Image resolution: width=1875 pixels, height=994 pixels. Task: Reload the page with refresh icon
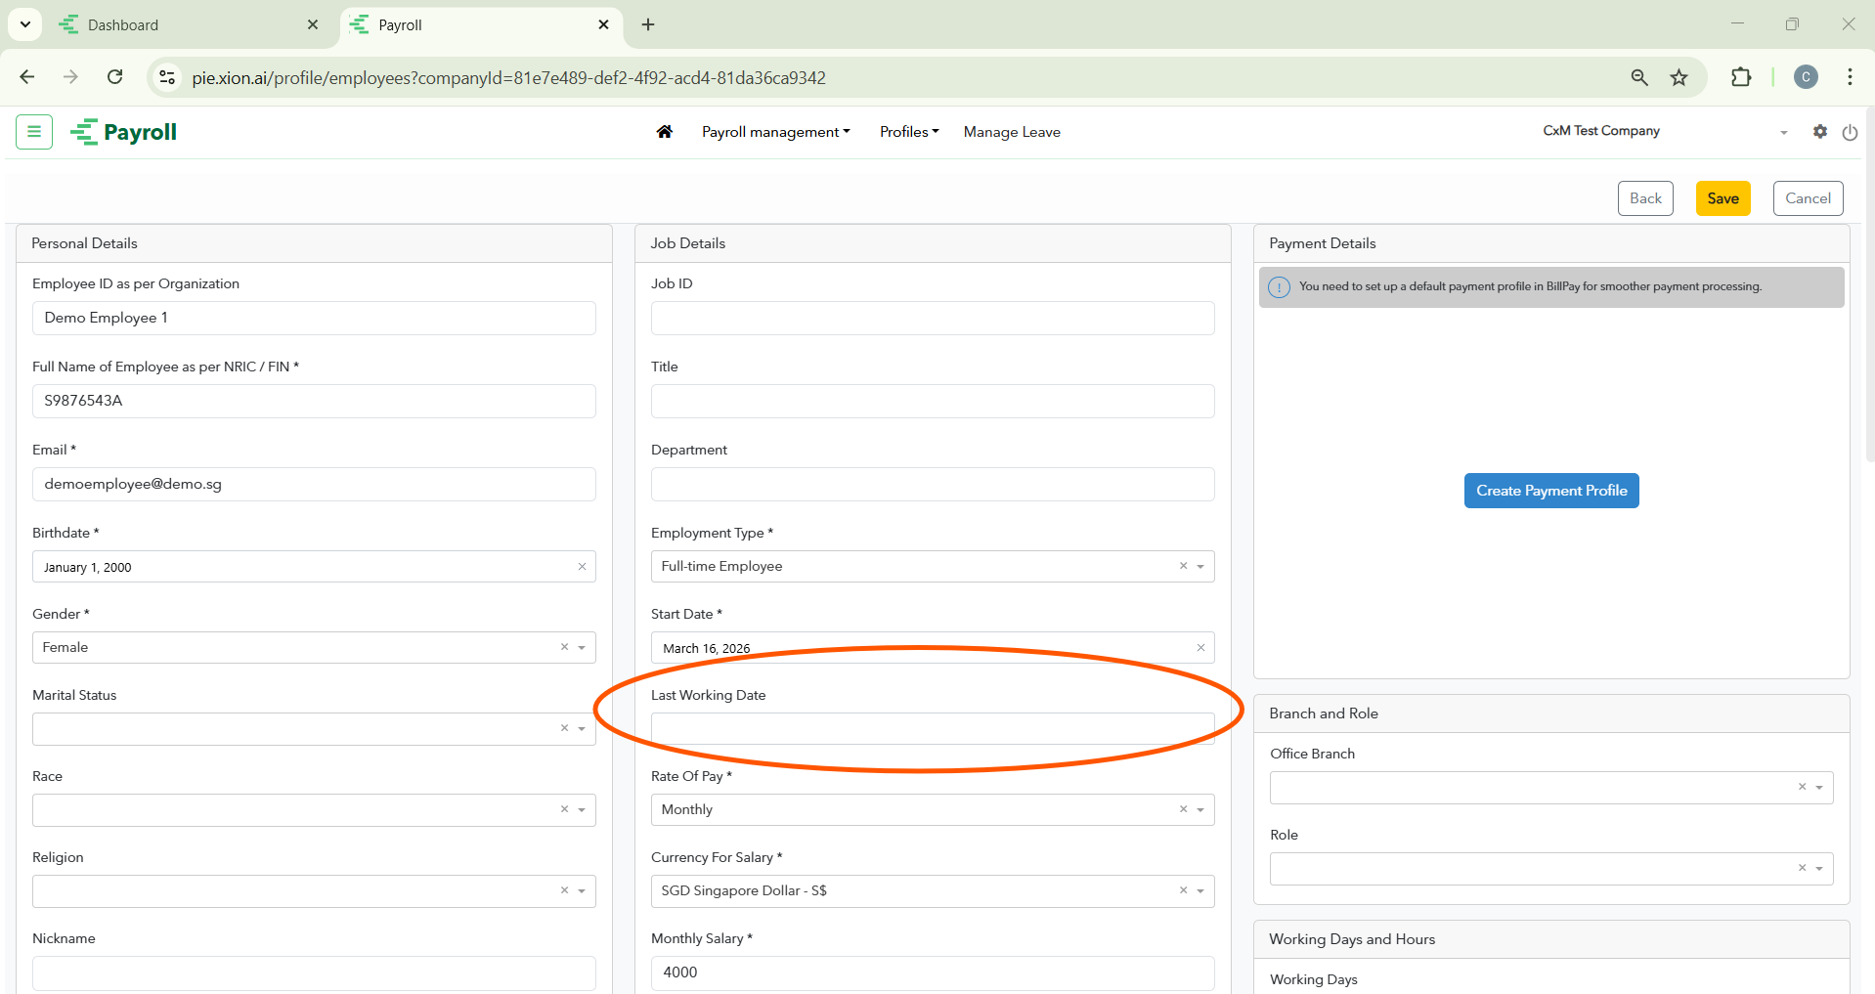115,77
